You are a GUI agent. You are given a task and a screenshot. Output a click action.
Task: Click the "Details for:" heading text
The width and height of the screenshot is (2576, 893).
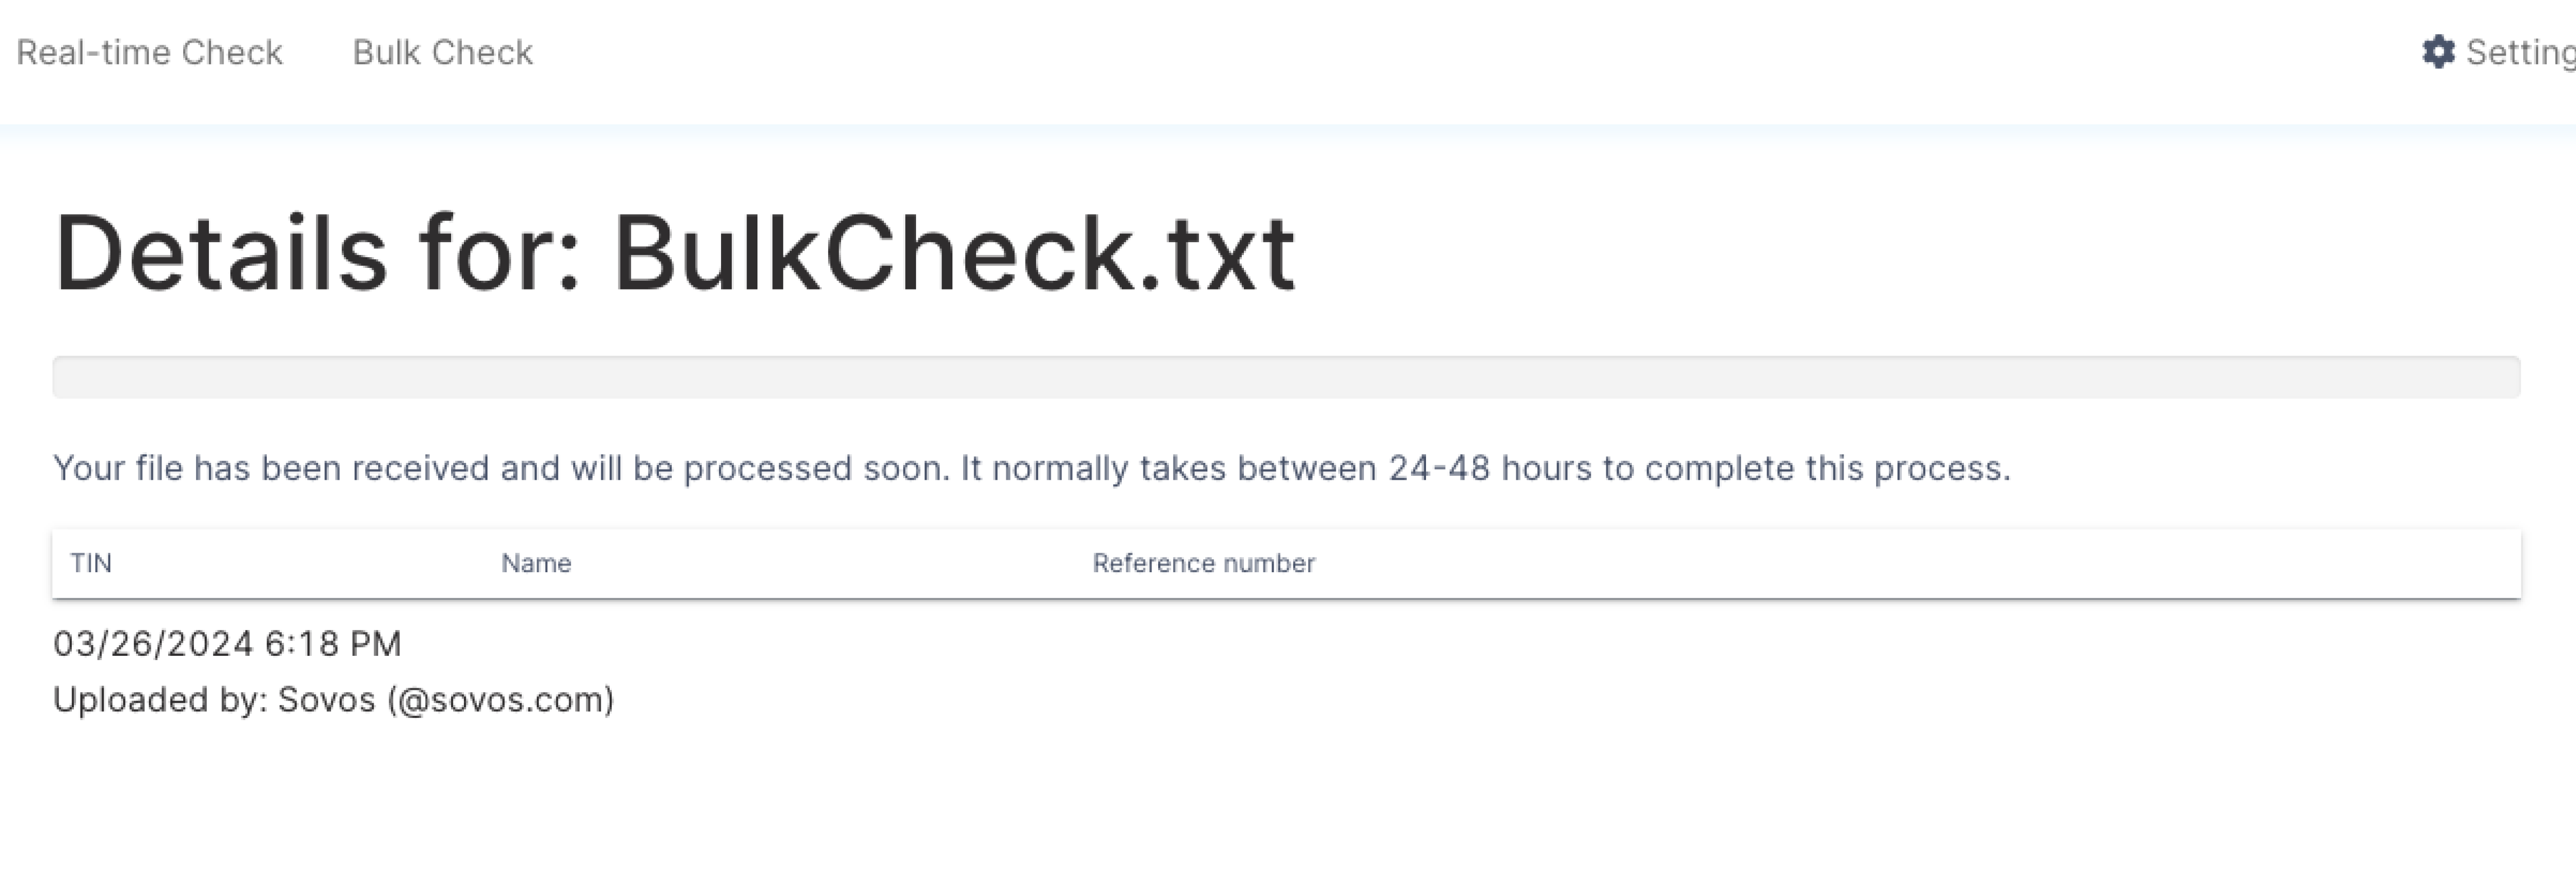[x=318, y=253]
